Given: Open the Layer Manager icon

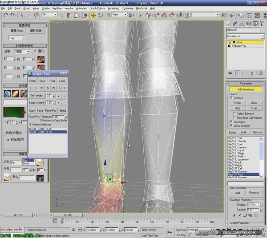Looking at the screenshot, I should coord(241,15).
